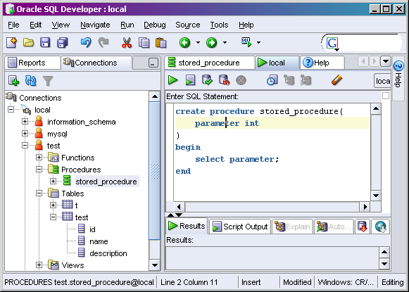This screenshot has height=292, width=409.
Task: Click the New file icon
Action: pos(12,42)
